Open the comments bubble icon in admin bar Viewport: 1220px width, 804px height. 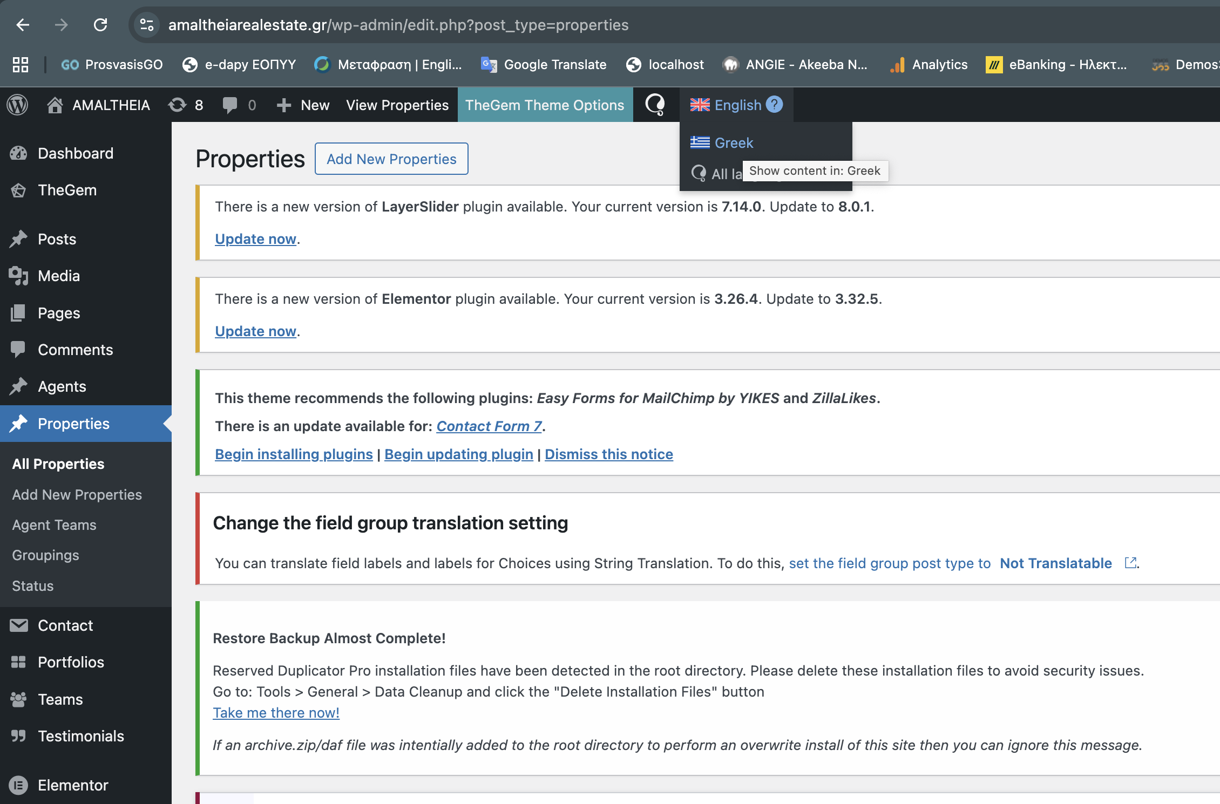[x=230, y=105]
